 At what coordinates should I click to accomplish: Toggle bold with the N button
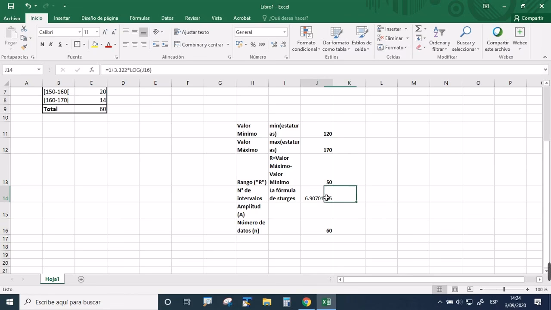(42, 44)
